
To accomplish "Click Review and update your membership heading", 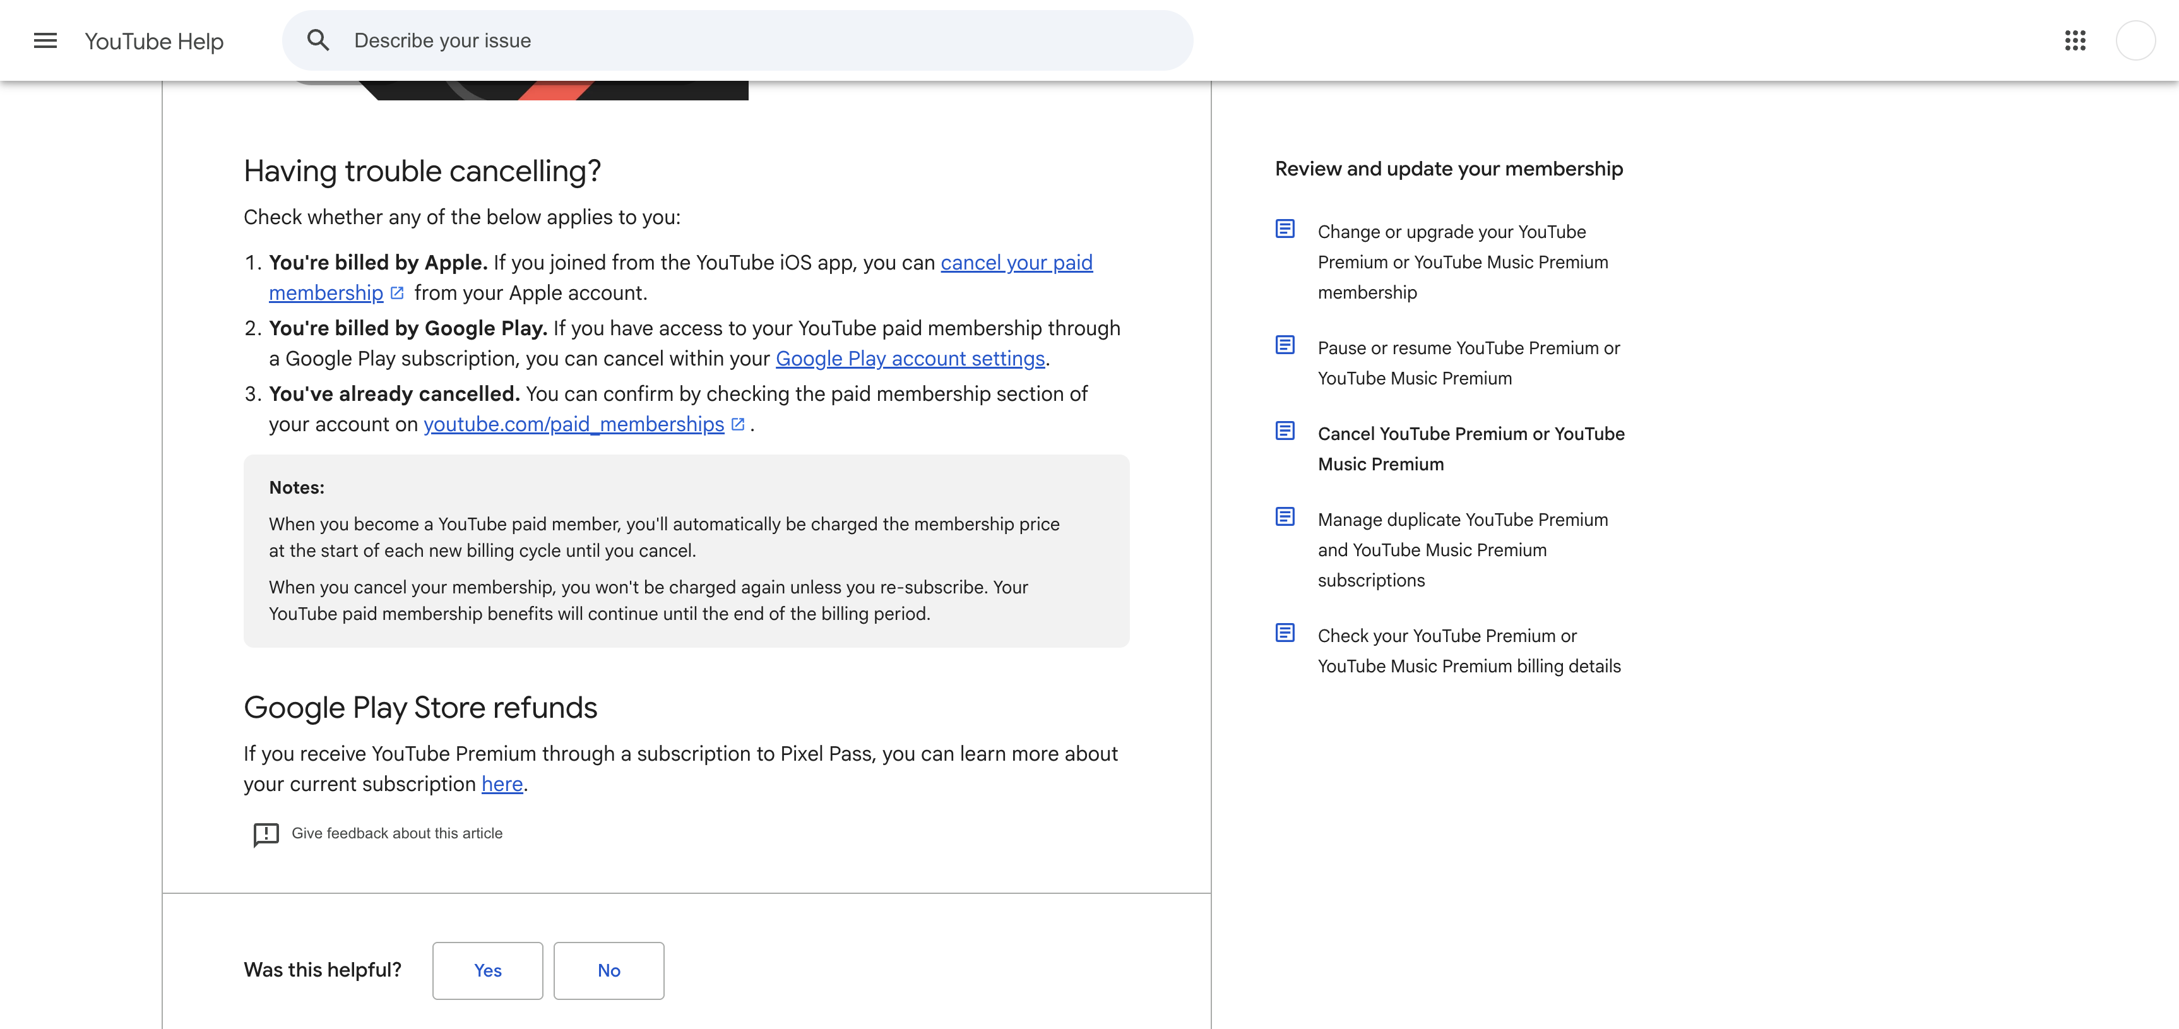I will coord(1449,169).
